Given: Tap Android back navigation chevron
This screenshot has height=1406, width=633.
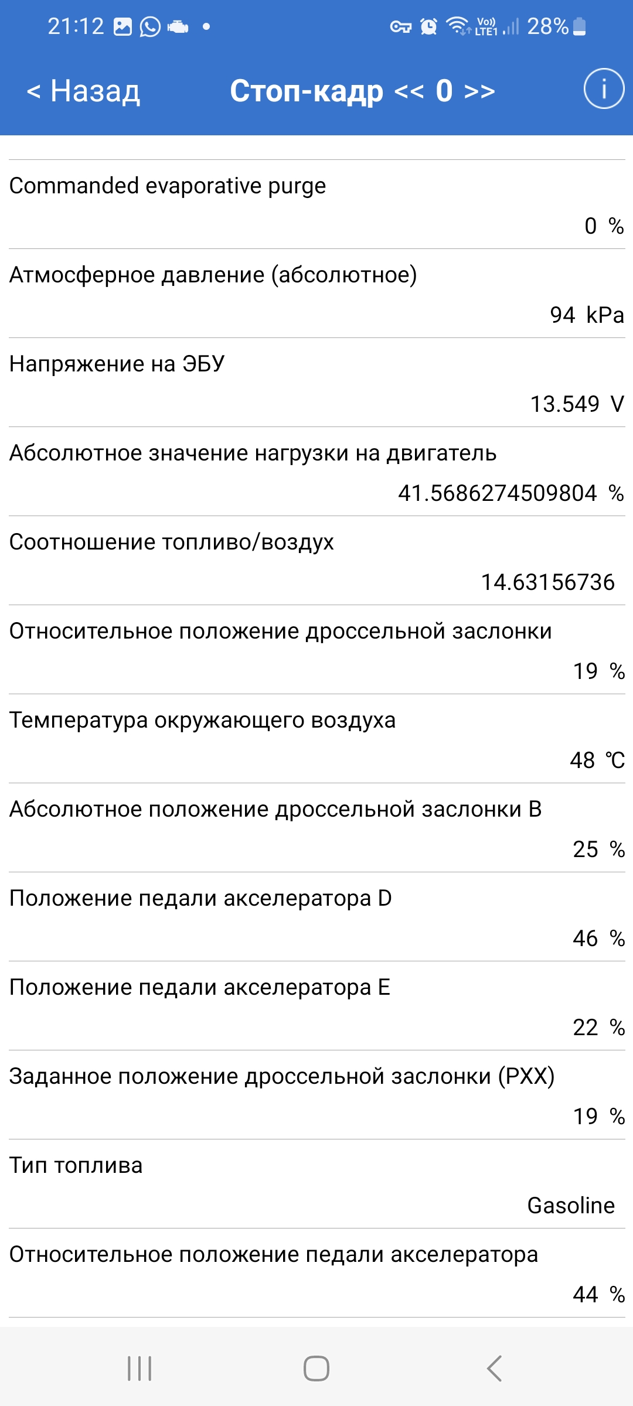Looking at the screenshot, I should click(494, 1369).
